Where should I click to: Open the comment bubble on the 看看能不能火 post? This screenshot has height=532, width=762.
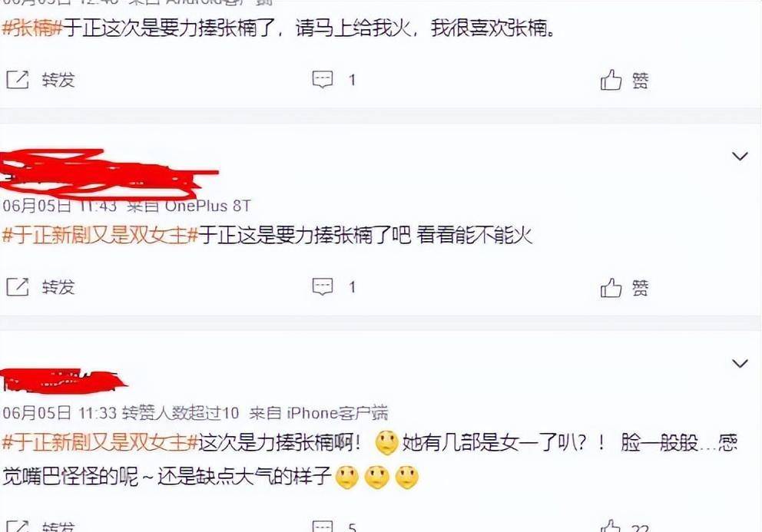click(322, 287)
